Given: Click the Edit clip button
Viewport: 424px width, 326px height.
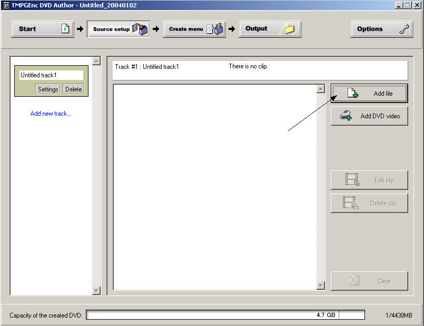Looking at the screenshot, I should (369, 180).
